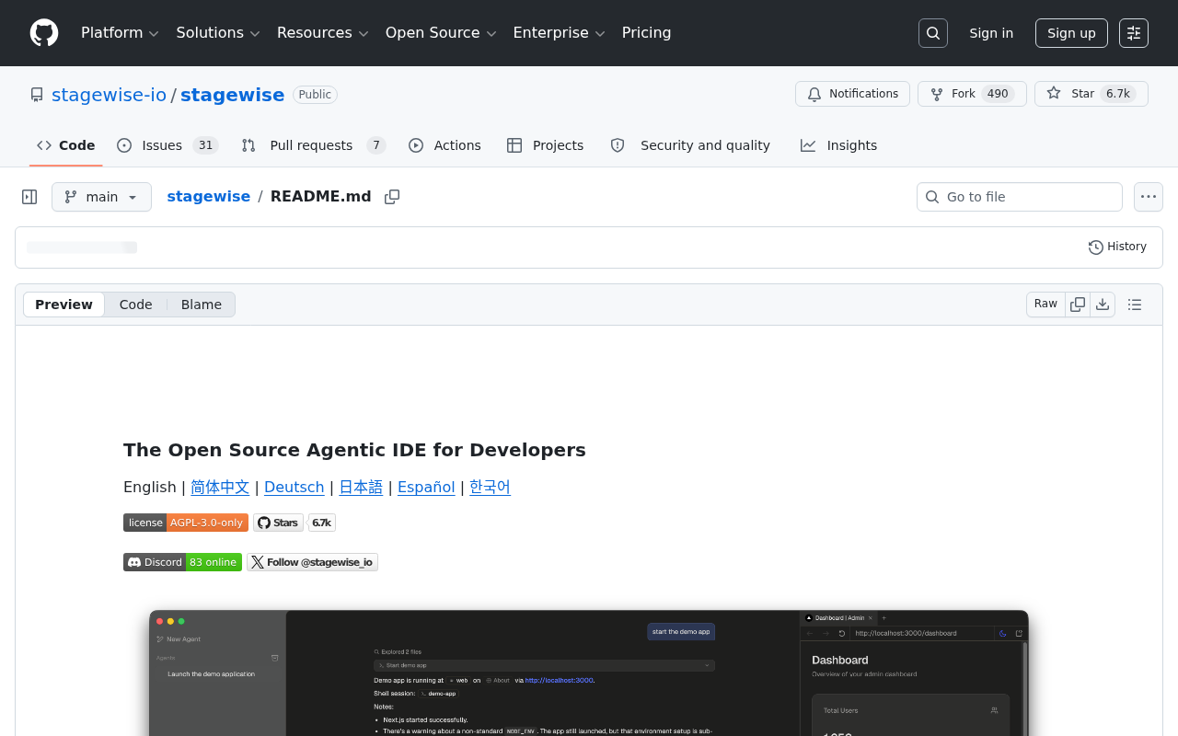
Task: Open the Open Source dropdown
Action: [x=441, y=33]
